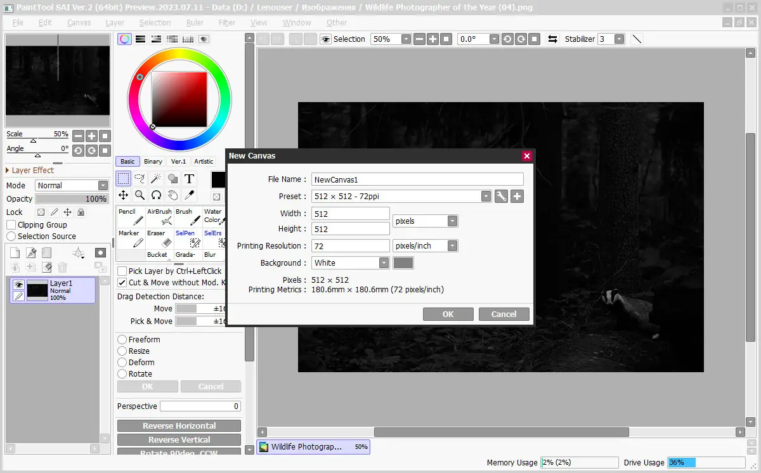Create a new normal layer
Viewport: 761px width, 473px height.
pyautogui.click(x=15, y=253)
